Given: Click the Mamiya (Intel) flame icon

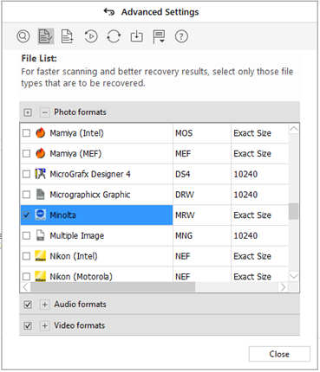Looking at the screenshot, I should pos(41,133).
